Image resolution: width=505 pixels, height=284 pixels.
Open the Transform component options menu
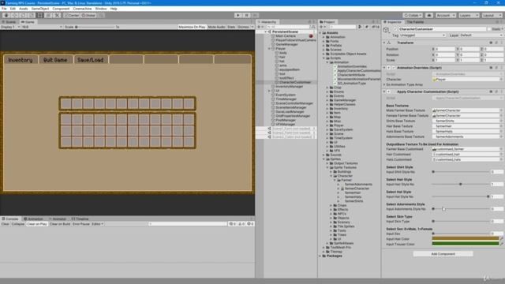pos(501,43)
